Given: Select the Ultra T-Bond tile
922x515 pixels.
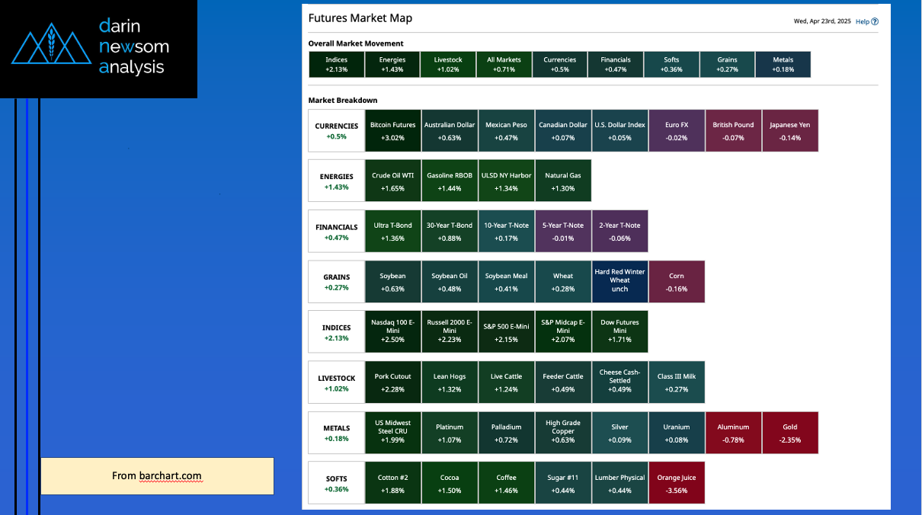Looking at the screenshot, I should (392, 232).
